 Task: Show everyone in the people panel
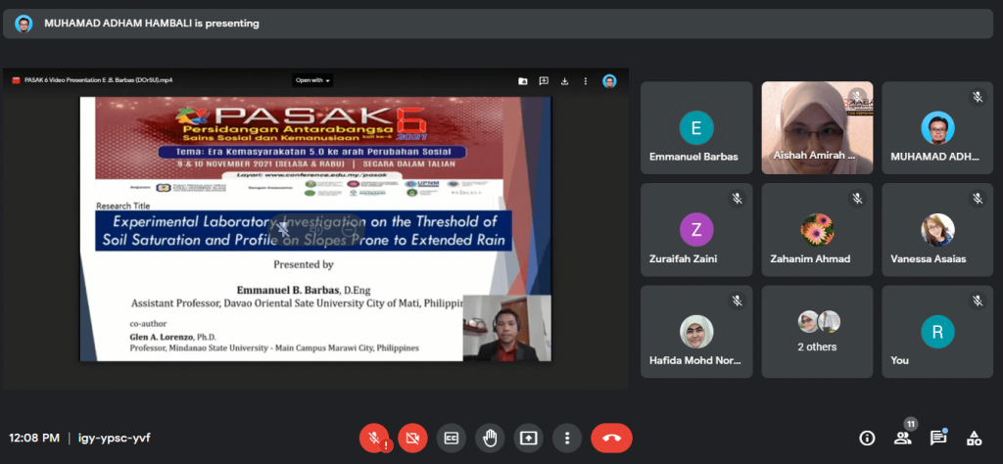tap(902, 438)
